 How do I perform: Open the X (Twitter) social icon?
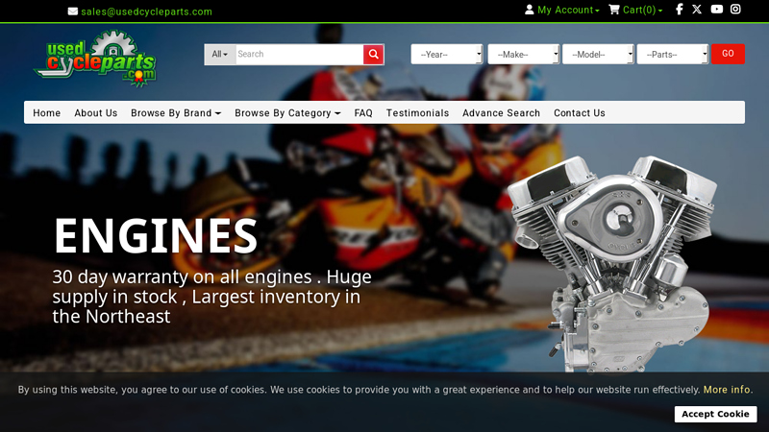click(x=697, y=10)
